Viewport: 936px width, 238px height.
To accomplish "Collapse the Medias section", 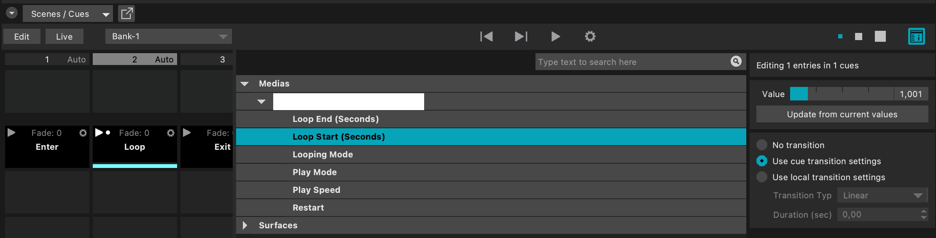I will tap(245, 84).
